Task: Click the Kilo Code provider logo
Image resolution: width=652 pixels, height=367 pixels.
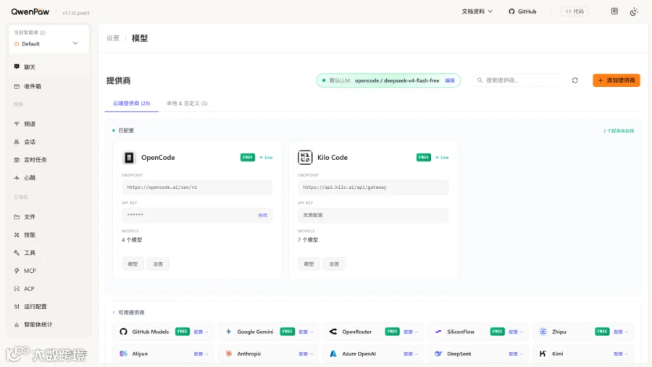Action: click(x=305, y=158)
